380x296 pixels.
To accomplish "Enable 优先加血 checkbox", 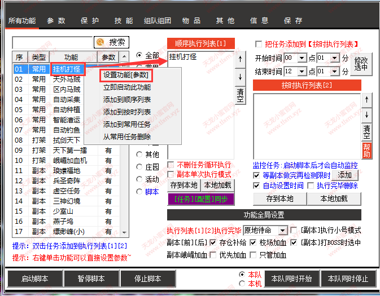I will coord(213,255).
